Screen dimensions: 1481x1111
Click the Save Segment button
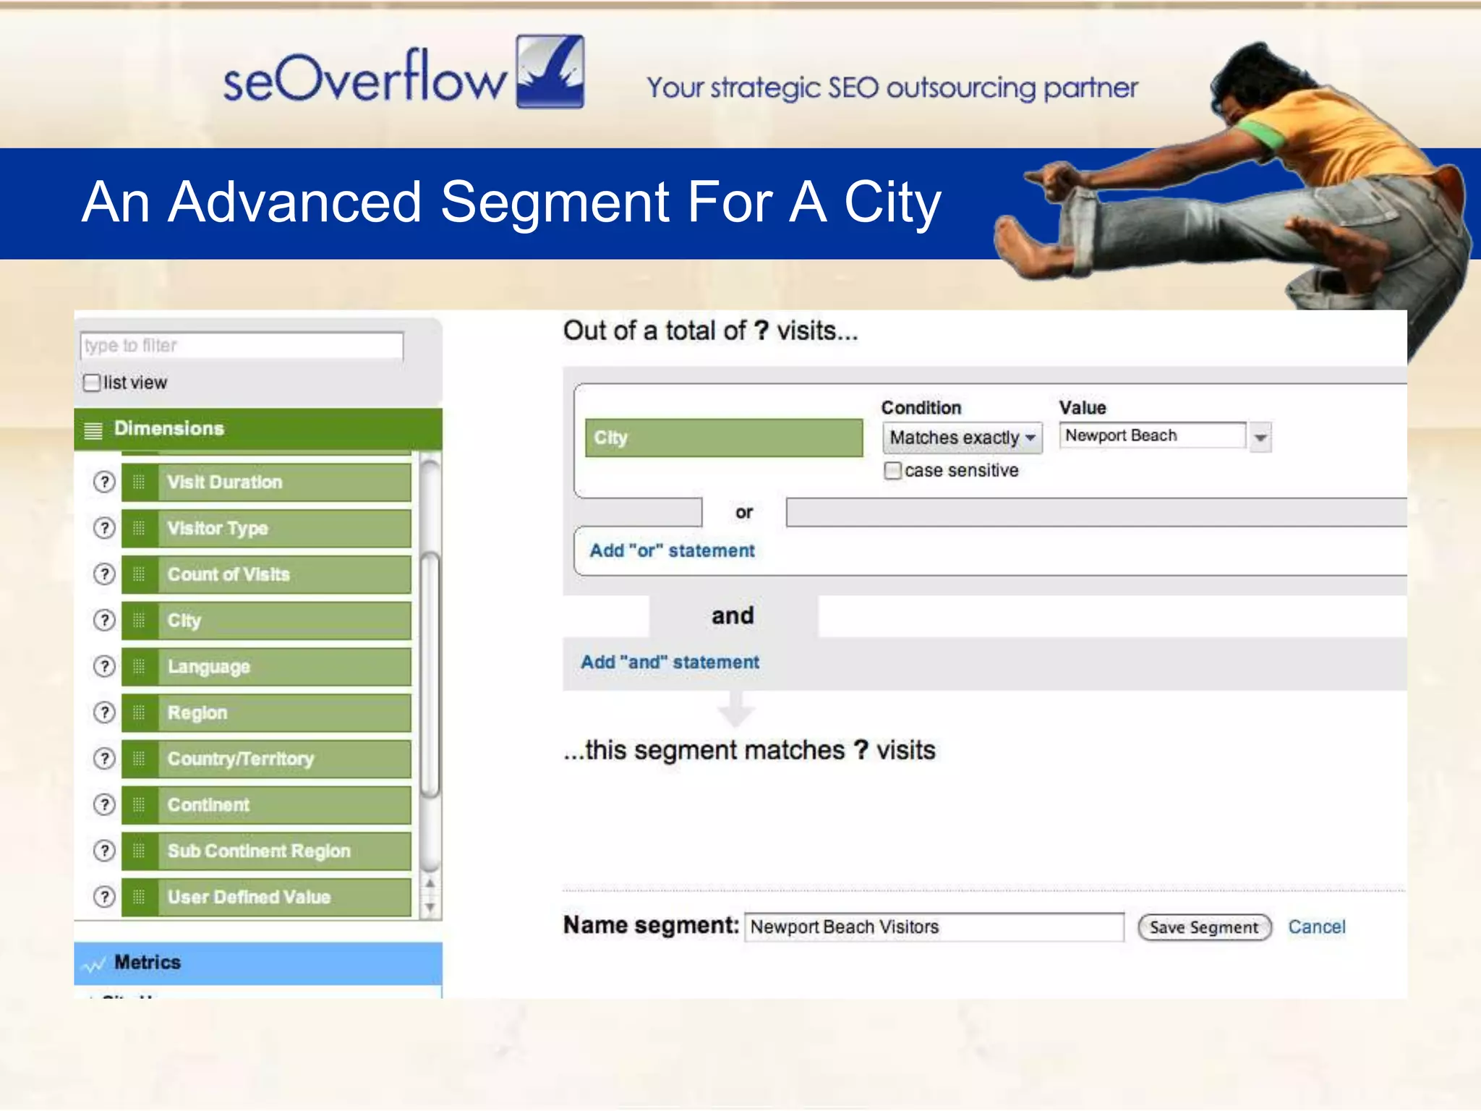coord(1204,927)
